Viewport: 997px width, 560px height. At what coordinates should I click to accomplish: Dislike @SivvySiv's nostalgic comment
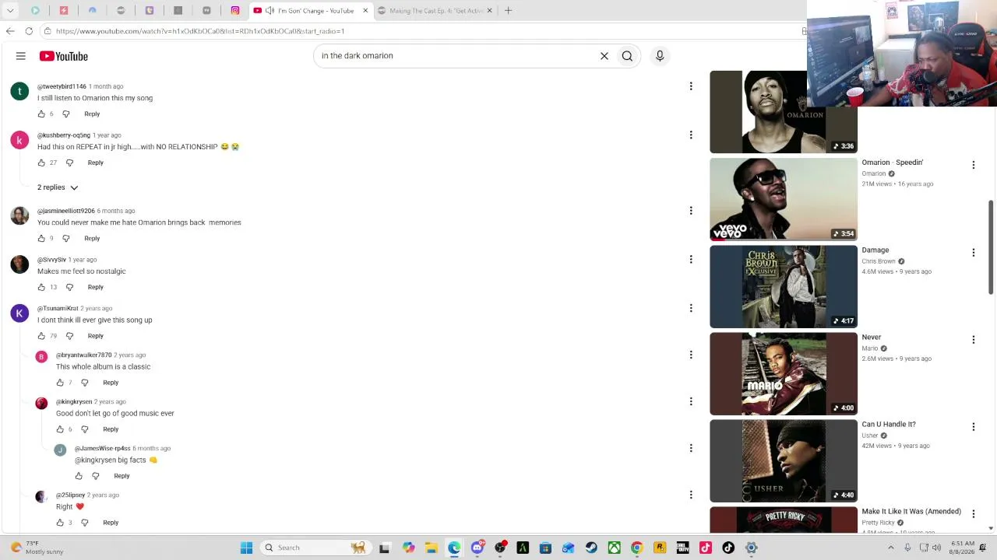(x=69, y=287)
